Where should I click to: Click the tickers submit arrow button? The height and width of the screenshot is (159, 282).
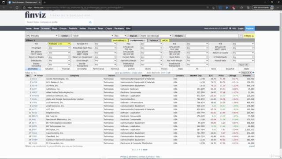pos(241,36)
